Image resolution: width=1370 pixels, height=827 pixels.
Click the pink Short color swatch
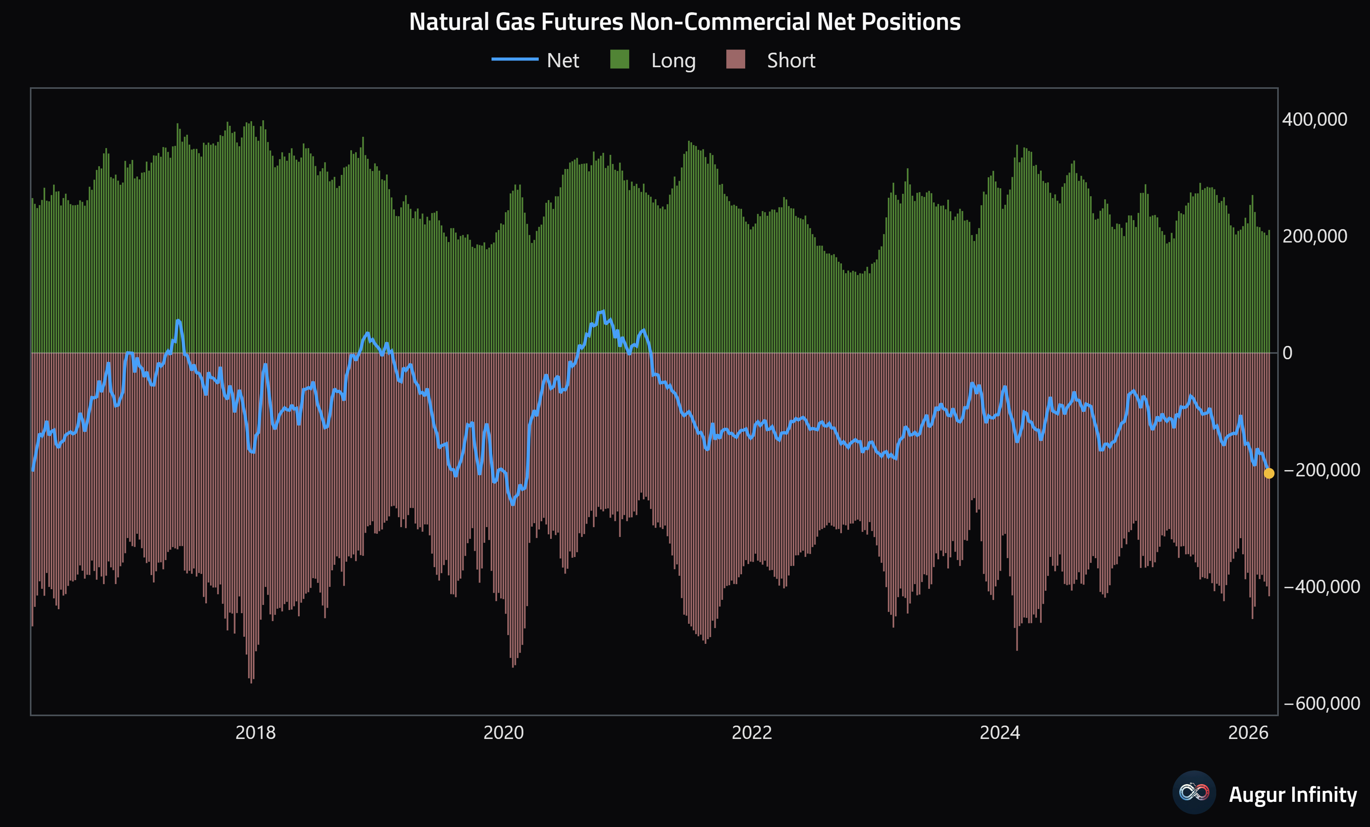coord(735,59)
